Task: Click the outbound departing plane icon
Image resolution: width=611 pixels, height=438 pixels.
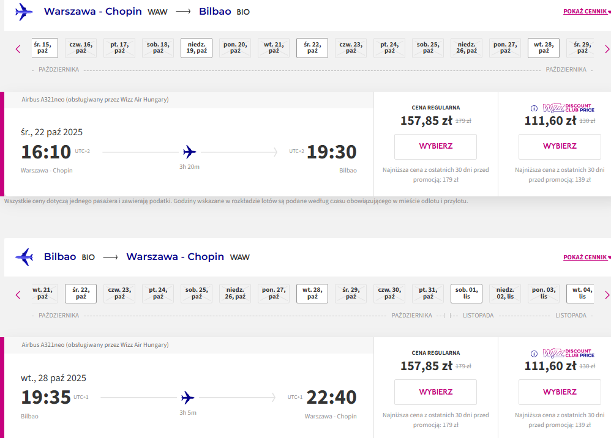Action: click(x=24, y=12)
